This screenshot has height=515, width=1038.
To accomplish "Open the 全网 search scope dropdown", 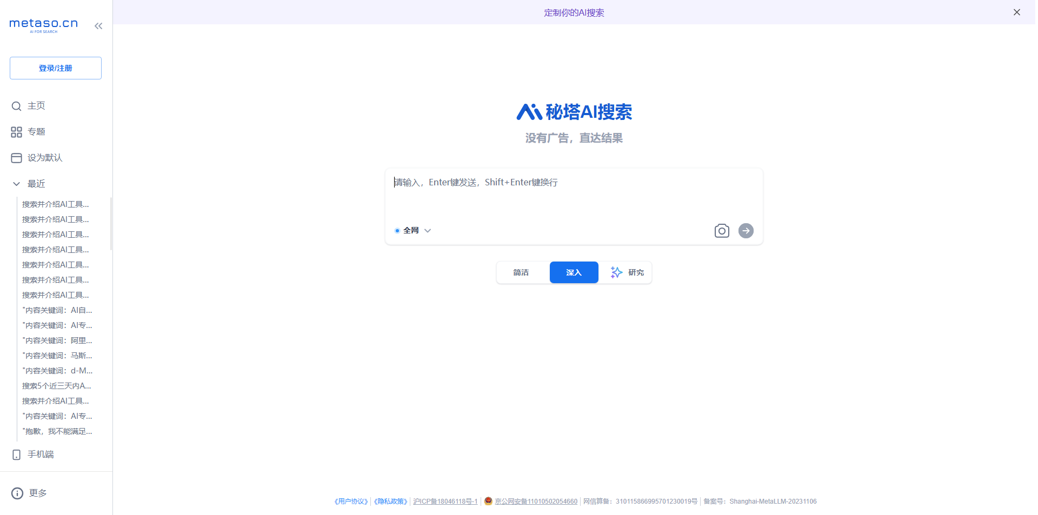I will click(x=413, y=230).
